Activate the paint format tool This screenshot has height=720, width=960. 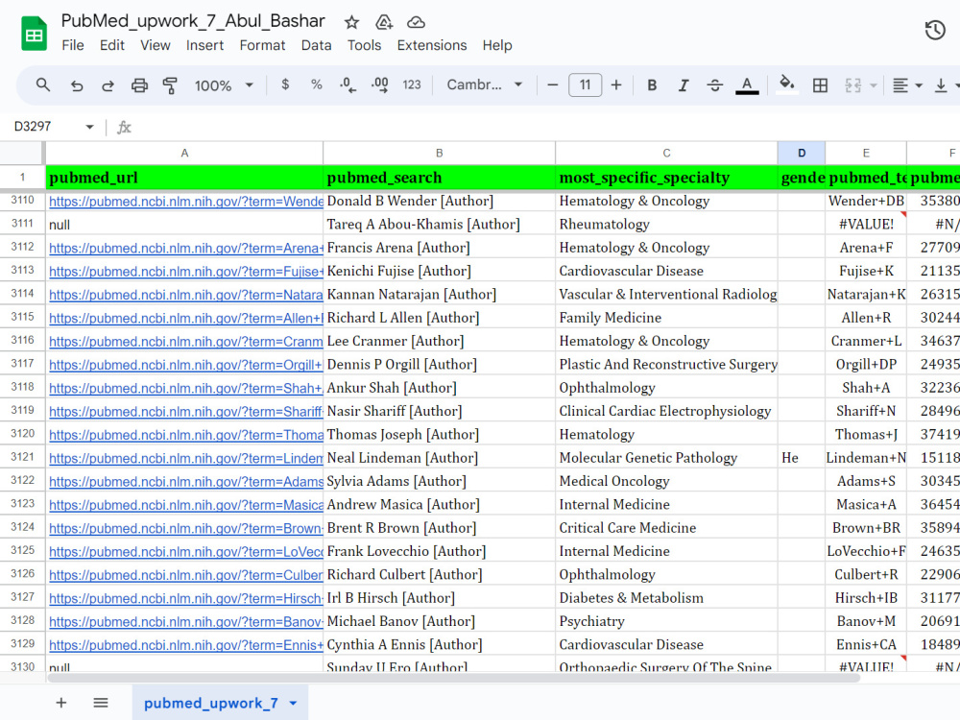tap(170, 85)
